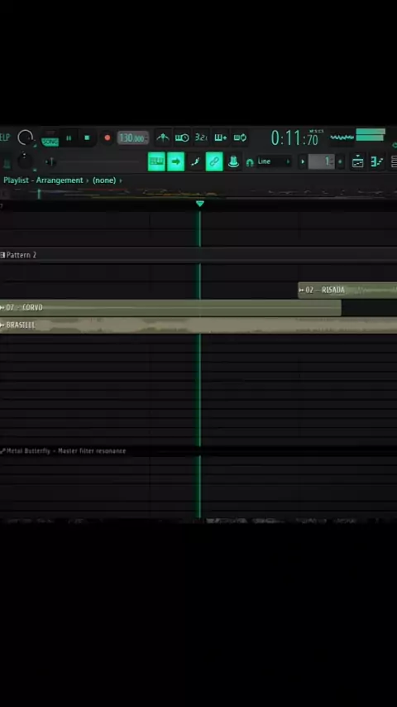Toggle typing keyboard to piano icon
The height and width of the screenshot is (707, 397).
(156, 161)
